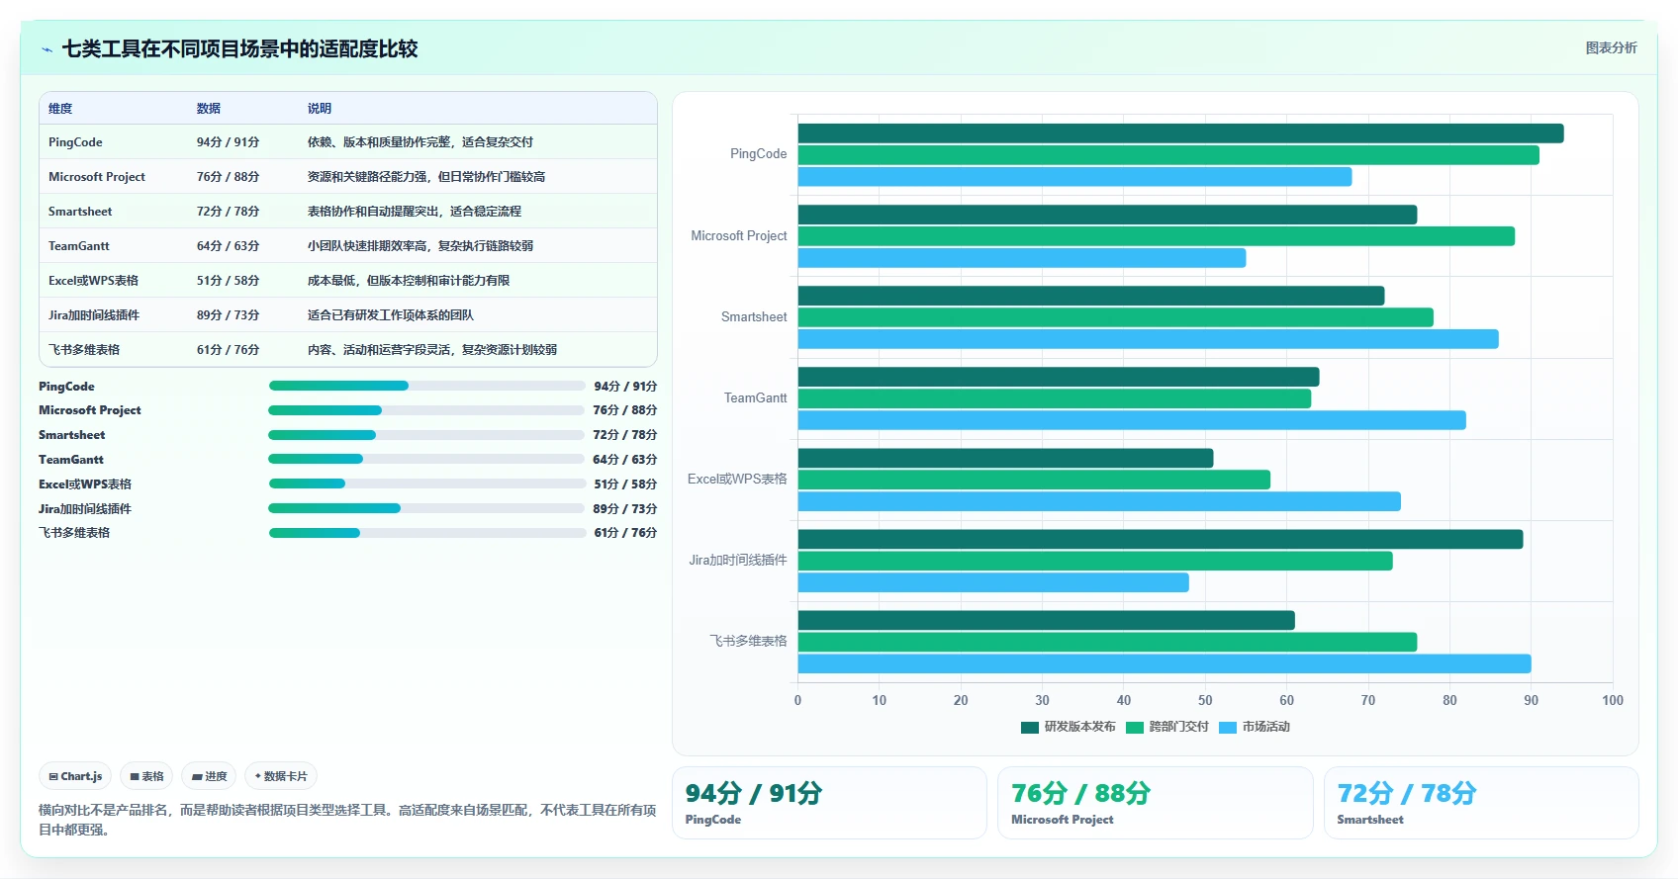Click description 依赖、版本和质量协作完整
The width and height of the screenshot is (1678, 879).
pos(419,142)
